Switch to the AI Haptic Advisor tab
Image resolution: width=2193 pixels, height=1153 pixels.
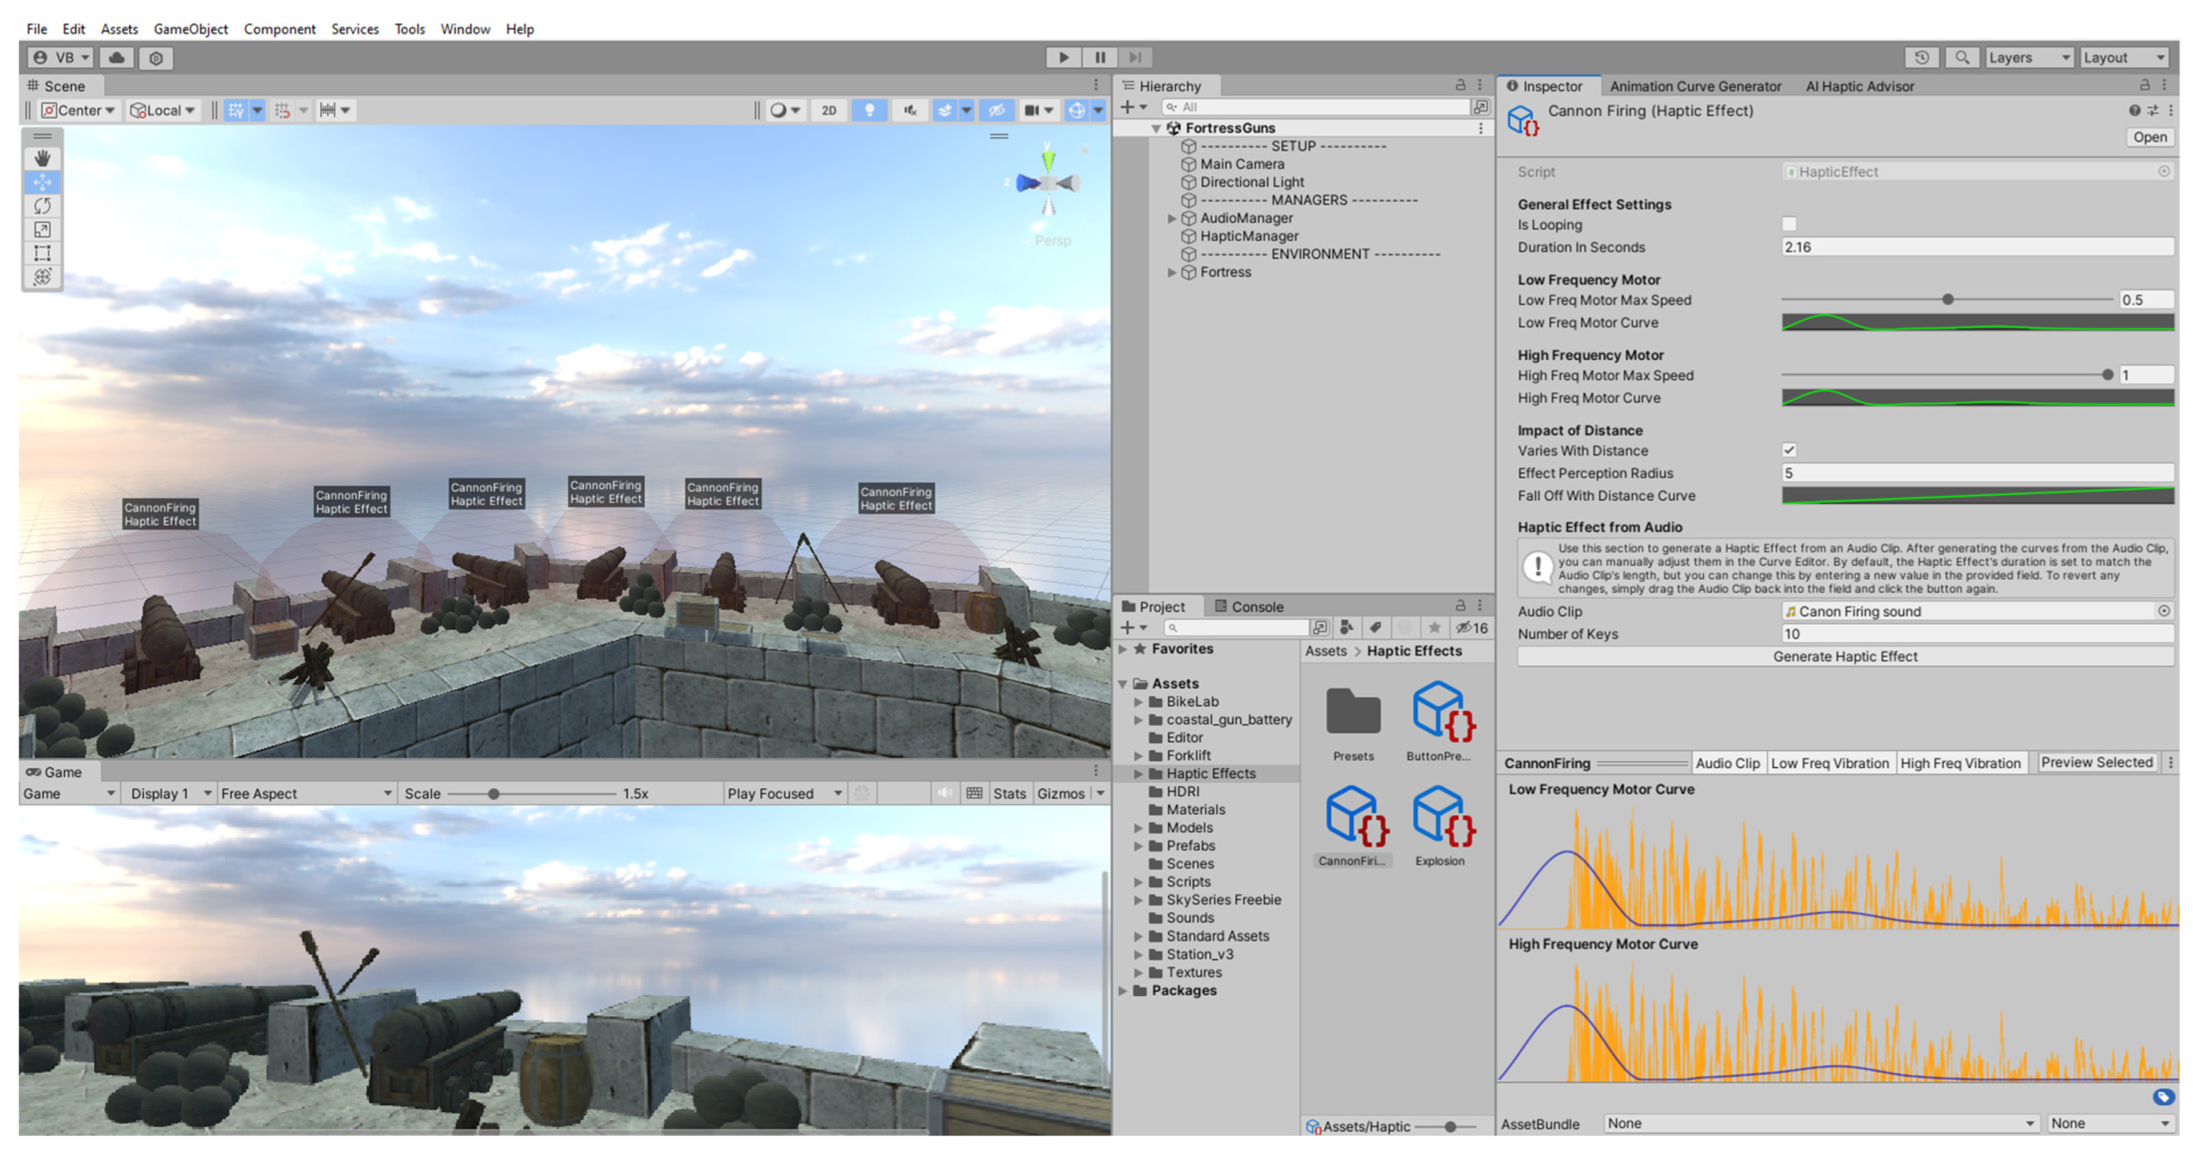[1860, 86]
